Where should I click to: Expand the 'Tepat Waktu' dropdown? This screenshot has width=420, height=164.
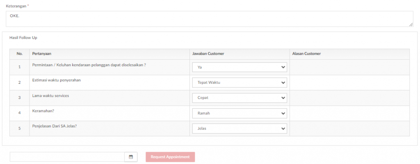240,83
